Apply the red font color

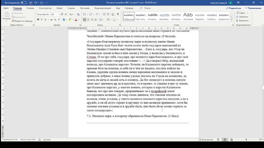(x=76, y=20)
